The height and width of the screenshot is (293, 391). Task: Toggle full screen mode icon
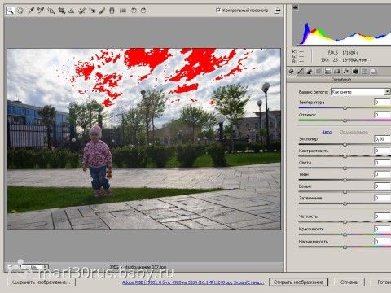point(277,11)
